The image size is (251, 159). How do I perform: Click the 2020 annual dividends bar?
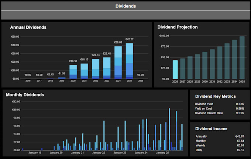[x=73, y=72]
